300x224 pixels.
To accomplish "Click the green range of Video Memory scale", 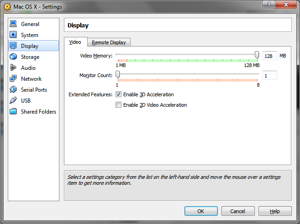I will click(192, 61).
